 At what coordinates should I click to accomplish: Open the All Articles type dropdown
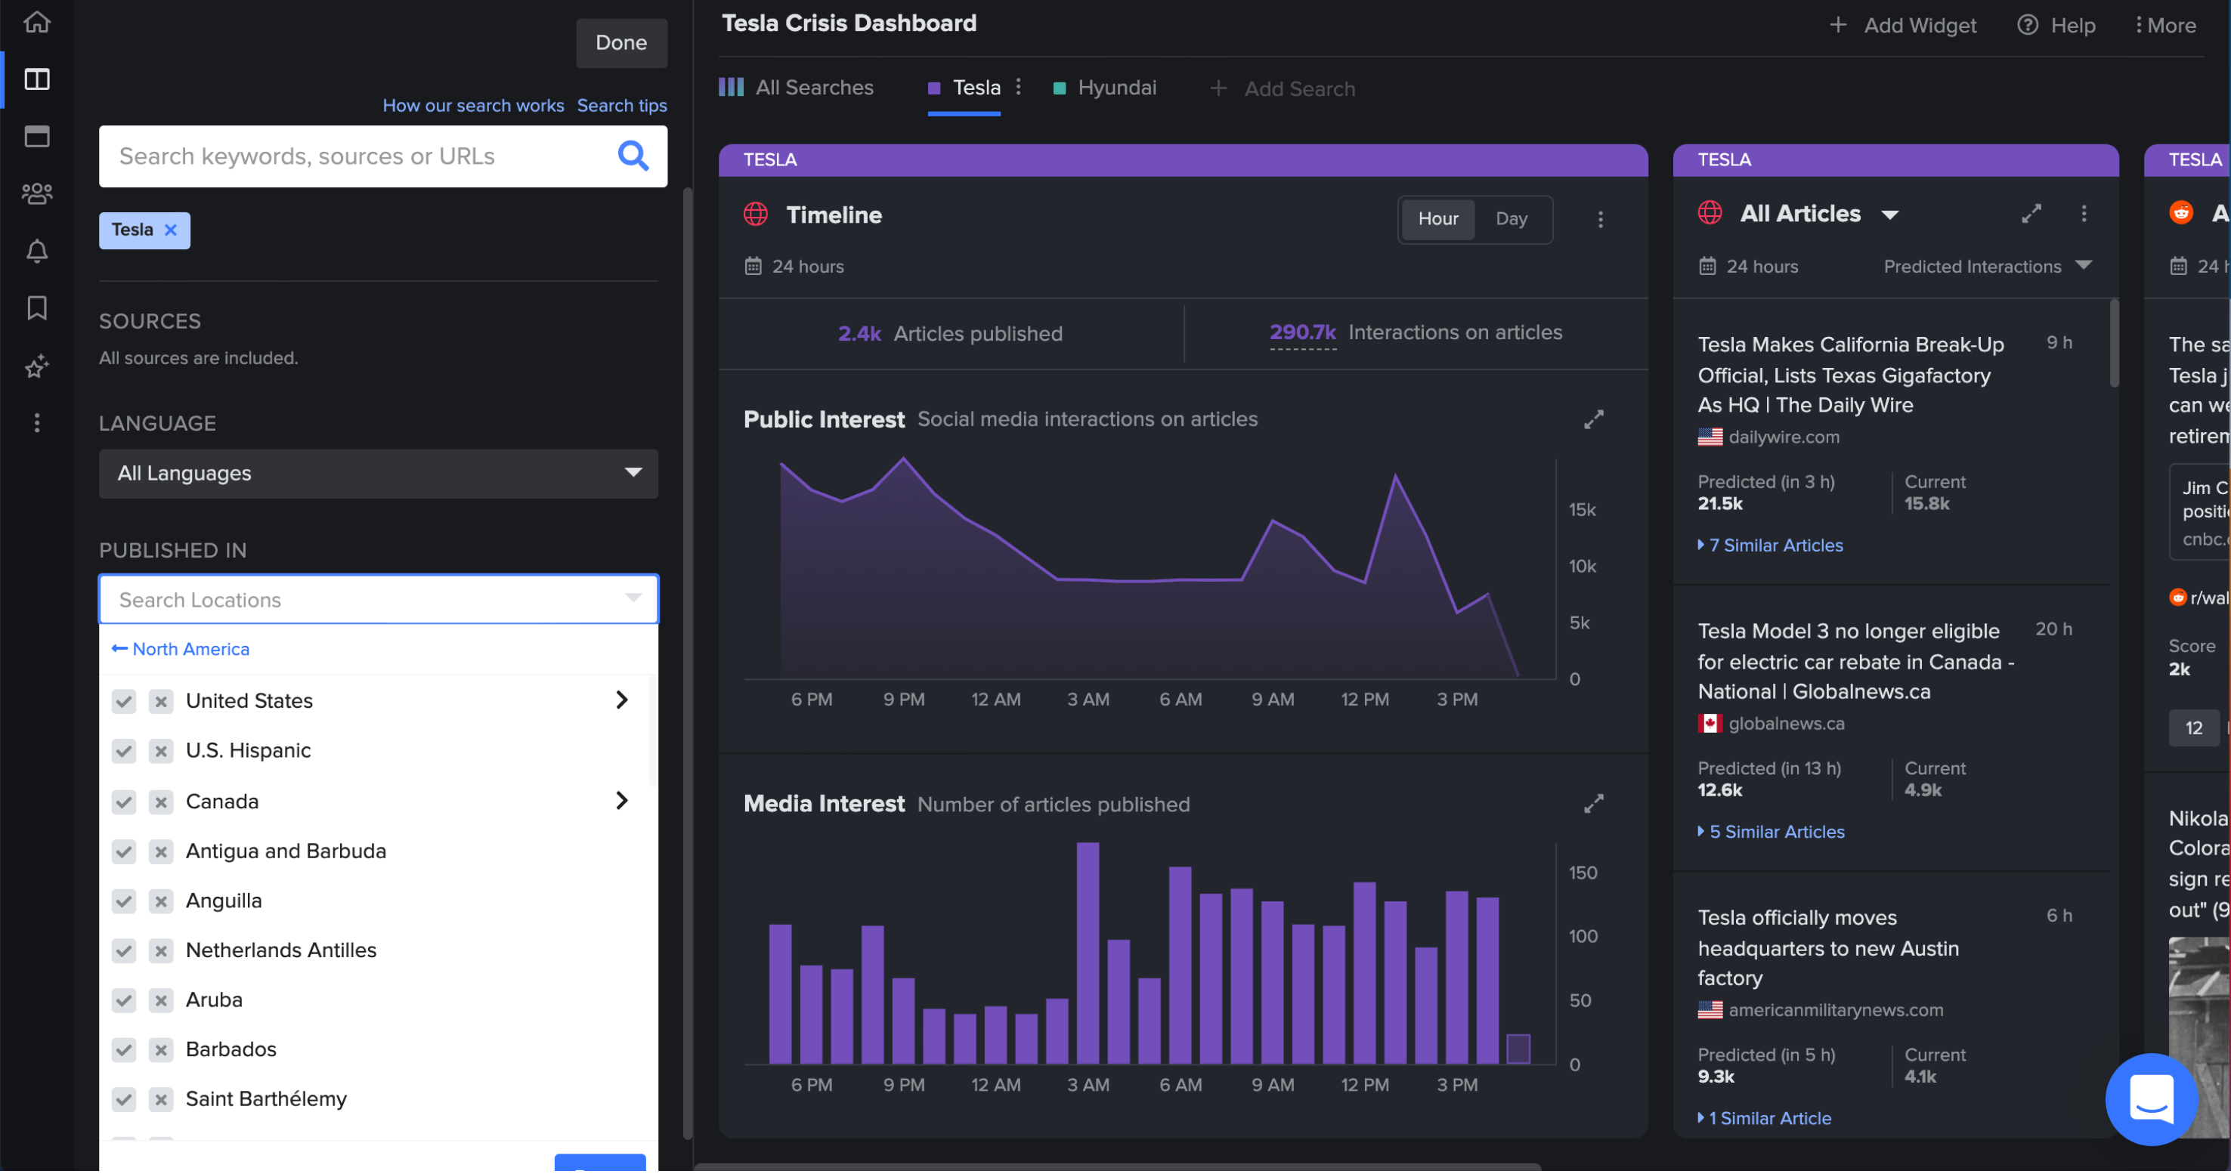1889,215
